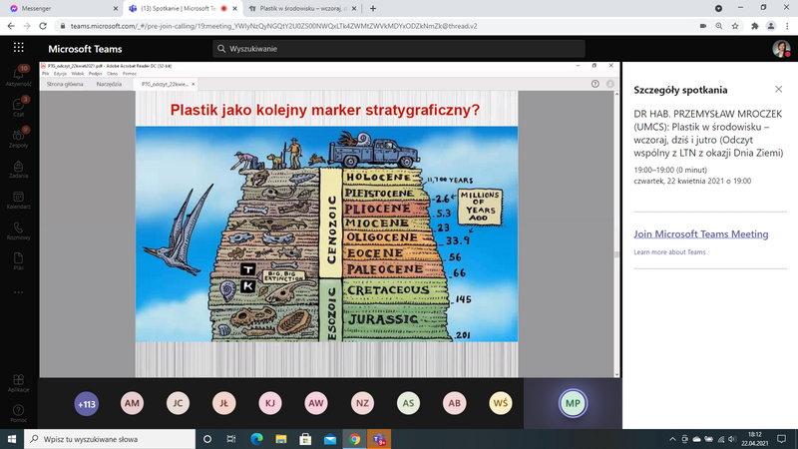
Task: Select presenter MP avatar
Action: pyautogui.click(x=573, y=403)
